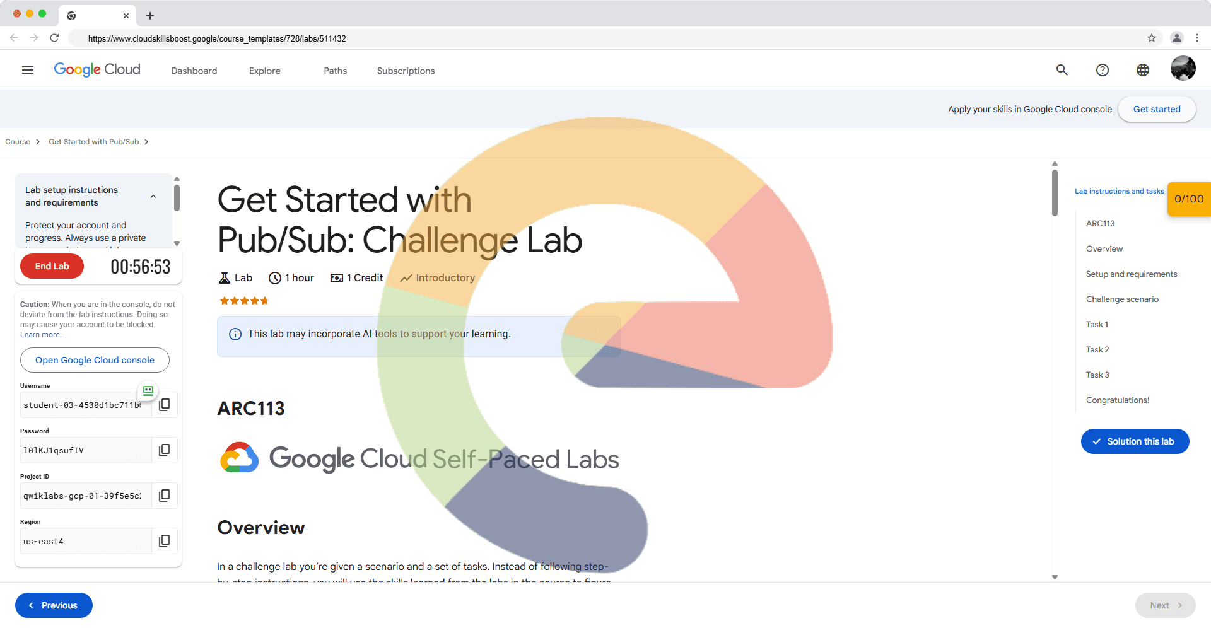Open the hamburger navigation menu
This screenshot has height=628, width=1211.
click(28, 70)
